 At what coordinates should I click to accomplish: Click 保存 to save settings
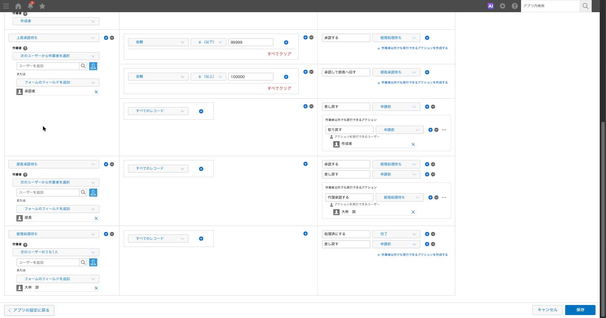(580, 310)
